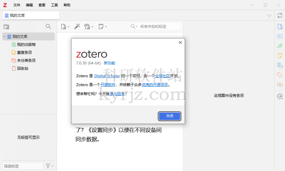Open the 优秀的开源项目 link
This screenshot has height=171, width=285.
[155, 85]
